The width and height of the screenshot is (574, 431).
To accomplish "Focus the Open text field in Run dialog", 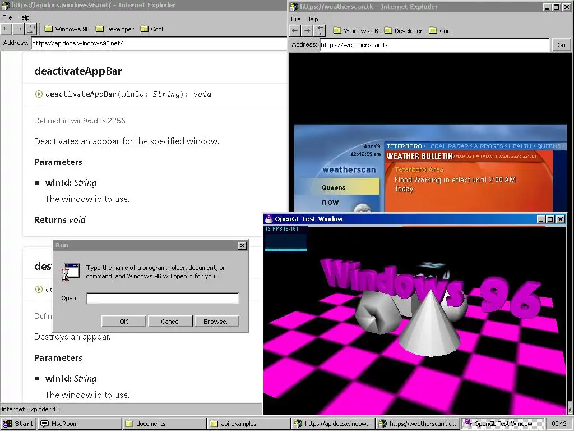I will [x=163, y=299].
